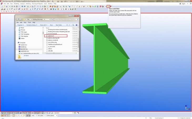
Task: Click the Back button in the Explorer window
Action: (17, 19)
